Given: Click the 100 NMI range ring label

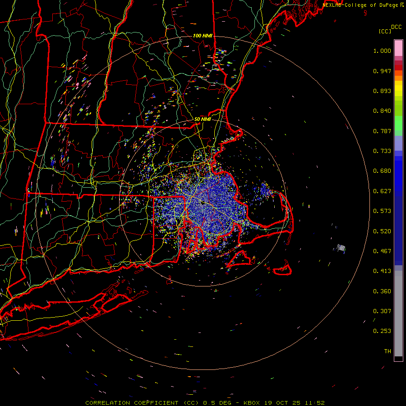Looking at the screenshot, I should (203, 36).
